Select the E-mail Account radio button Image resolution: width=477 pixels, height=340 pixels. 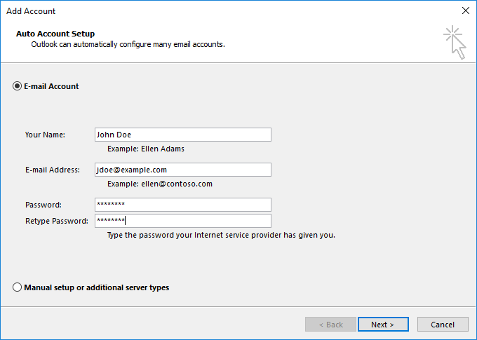(x=18, y=86)
